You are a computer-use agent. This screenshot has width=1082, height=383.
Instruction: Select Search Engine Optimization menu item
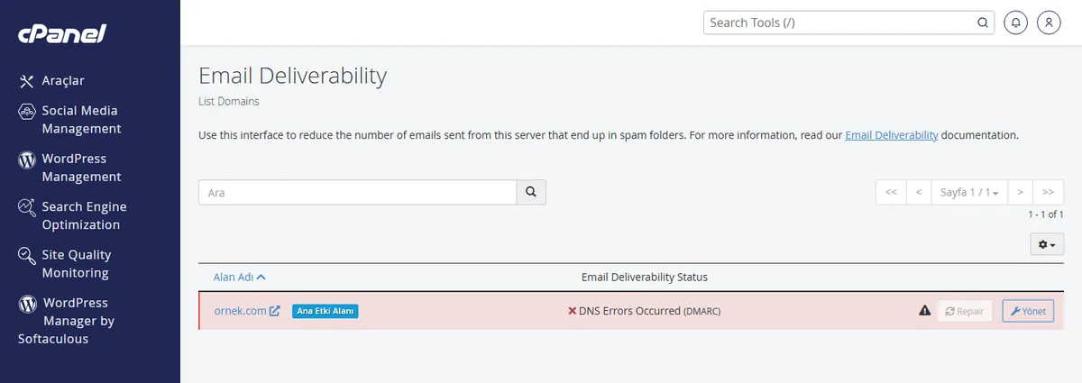pos(84,215)
